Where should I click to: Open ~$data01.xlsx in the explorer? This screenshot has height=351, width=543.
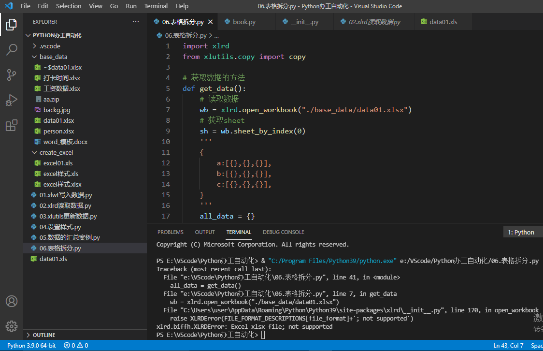tap(85, 67)
